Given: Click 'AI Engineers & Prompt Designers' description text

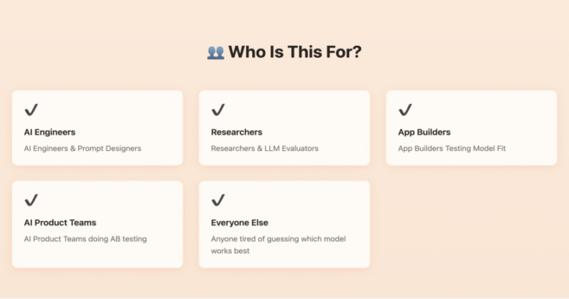Looking at the screenshot, I should click(x=82, y=148).
